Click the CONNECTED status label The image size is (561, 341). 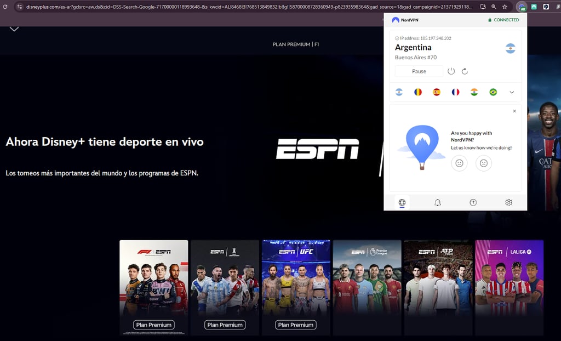pos(503,20)
